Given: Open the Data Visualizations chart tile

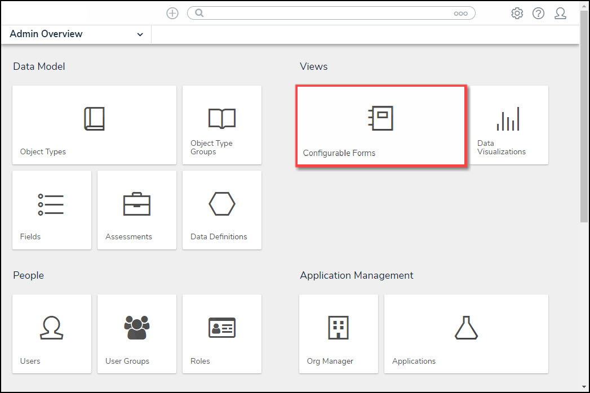Looking at the screenshot, I should [508, 125].
